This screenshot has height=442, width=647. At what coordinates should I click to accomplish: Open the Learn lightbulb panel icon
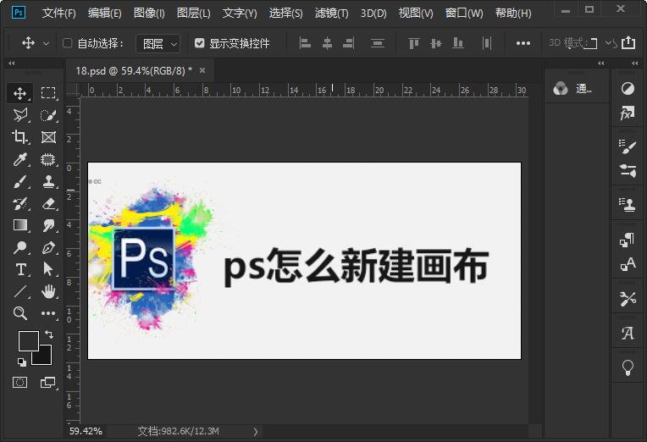coord(628,367)
